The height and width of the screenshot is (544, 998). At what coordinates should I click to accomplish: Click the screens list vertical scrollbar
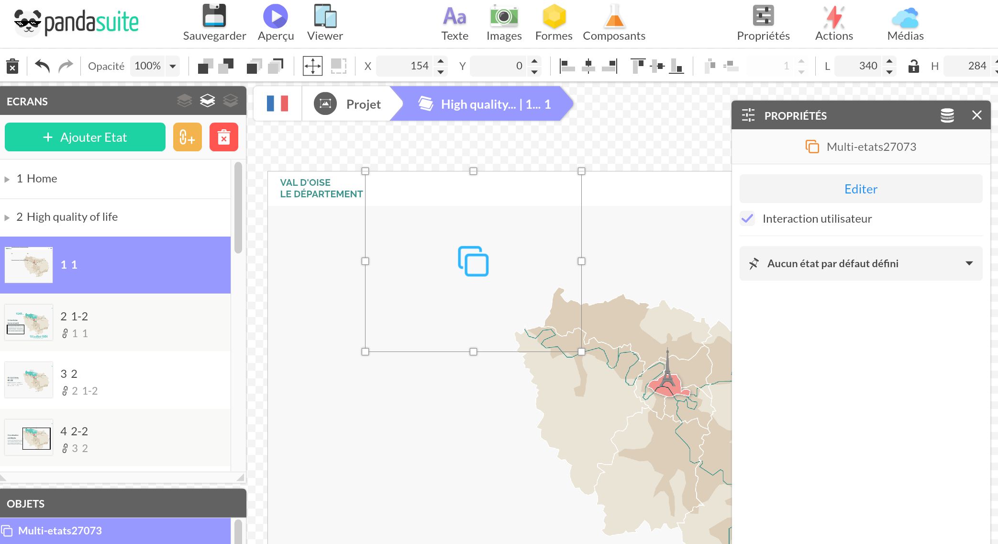point(238,208)
